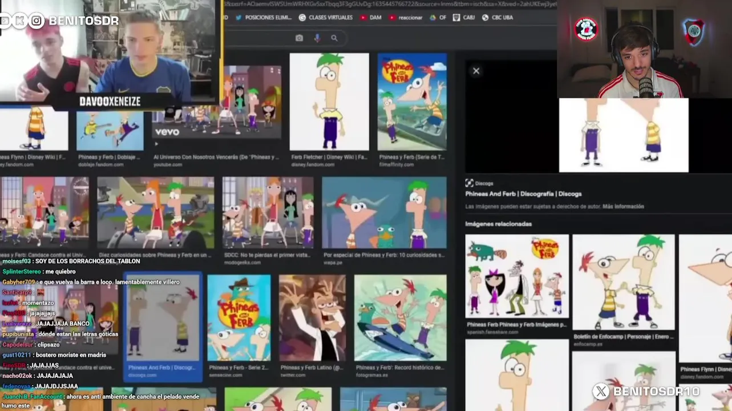This screenshot has height=411, width=732.
Task: Click Capodelsur clipsazo chat message
Action: [x=31, y=345]
